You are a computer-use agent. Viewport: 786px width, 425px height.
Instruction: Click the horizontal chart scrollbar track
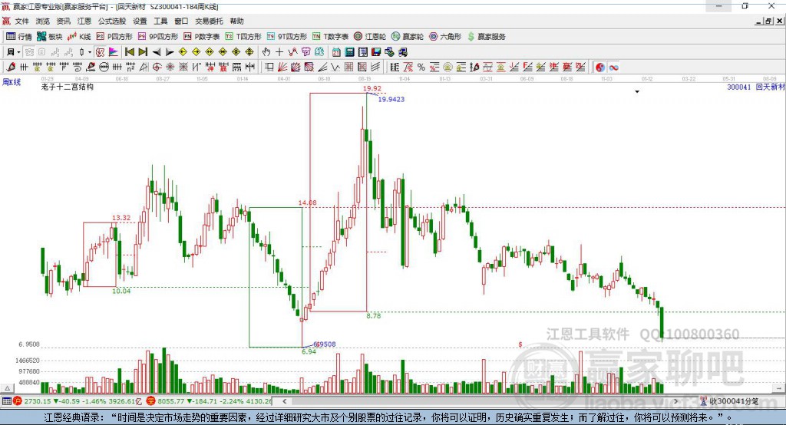coord(481,401)
